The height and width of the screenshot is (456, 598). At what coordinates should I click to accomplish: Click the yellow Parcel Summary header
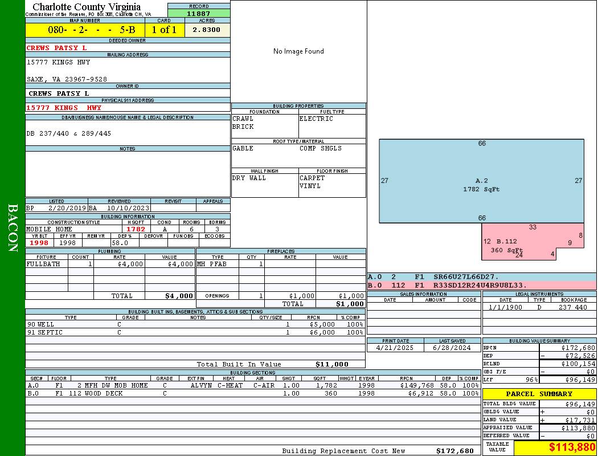(539, 394)
